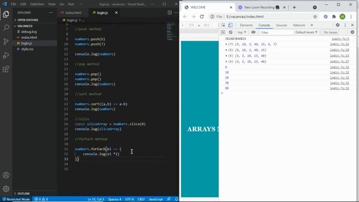Close the New Loom Recording tab
Image resolution: width=359 pixels, height=202 pixels.
284,7
